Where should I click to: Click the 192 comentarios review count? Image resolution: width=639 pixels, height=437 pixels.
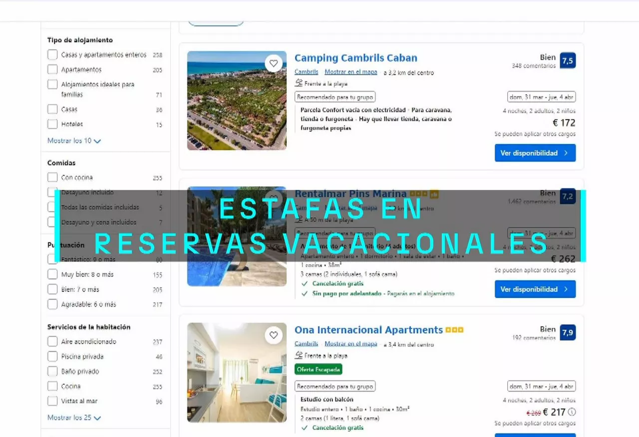pyautogui.click(x=534, y=338)
